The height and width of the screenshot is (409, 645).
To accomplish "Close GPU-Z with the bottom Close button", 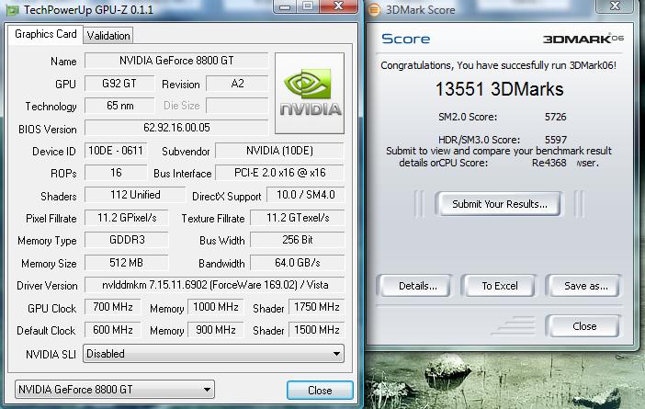I will 320,390.
